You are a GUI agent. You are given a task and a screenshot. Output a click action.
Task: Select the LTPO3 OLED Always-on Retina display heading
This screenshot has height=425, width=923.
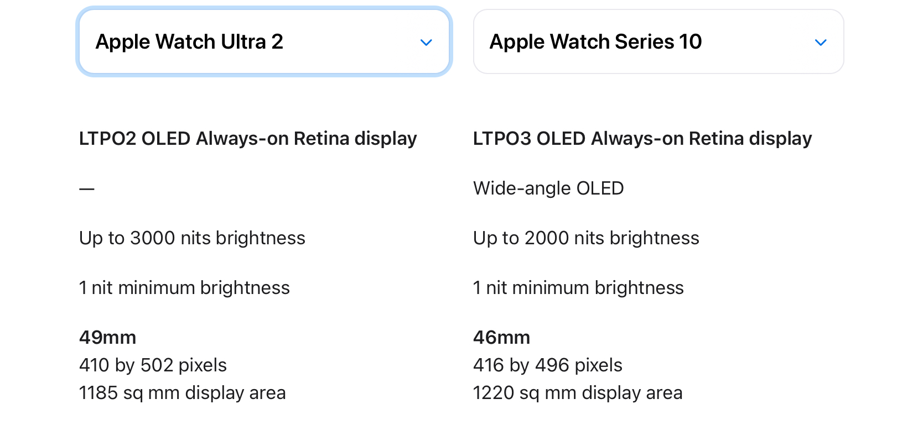[642, 138]
